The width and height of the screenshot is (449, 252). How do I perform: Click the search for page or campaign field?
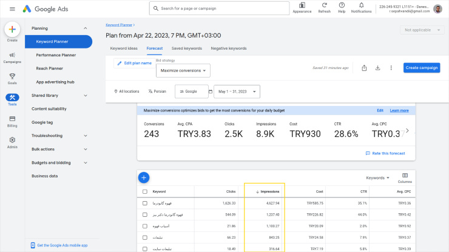click(x=219, y=8)
